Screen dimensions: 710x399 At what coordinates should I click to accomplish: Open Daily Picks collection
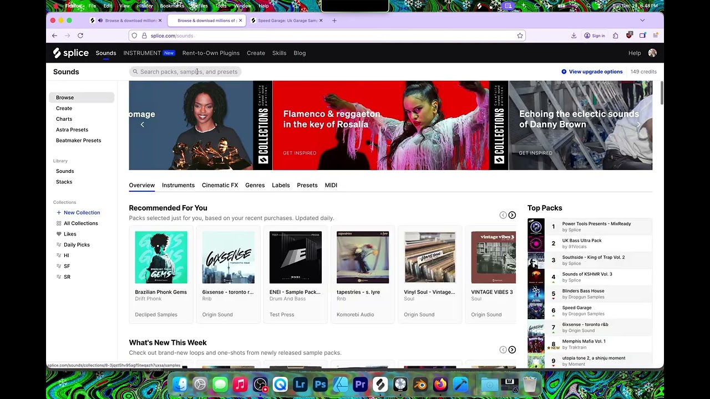[77, 245]
